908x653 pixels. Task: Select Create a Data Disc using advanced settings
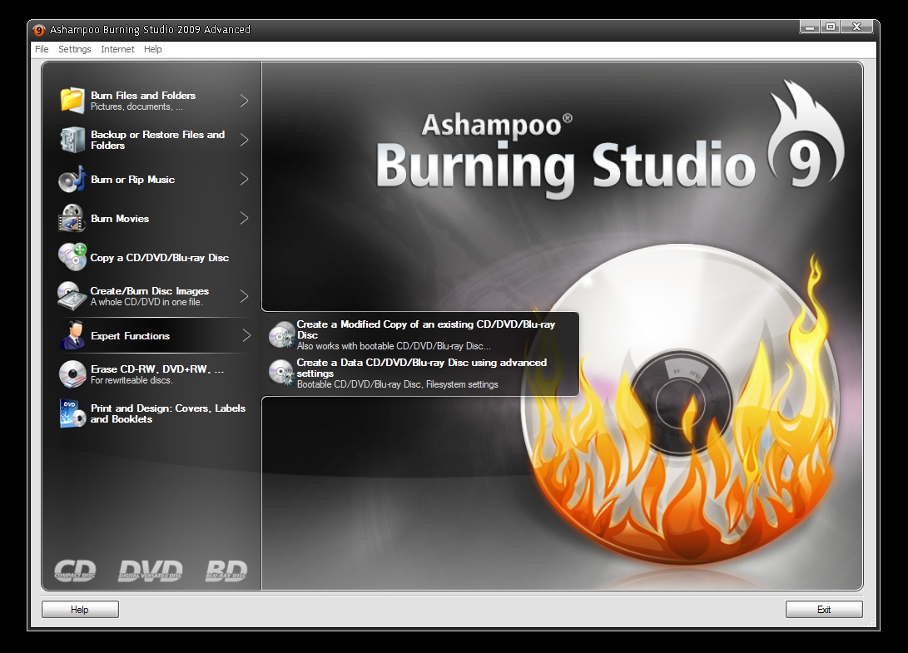(x=421, y=373)
